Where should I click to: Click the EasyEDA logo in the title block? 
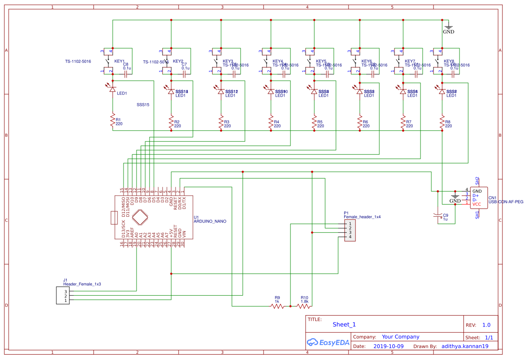(328, 343)
